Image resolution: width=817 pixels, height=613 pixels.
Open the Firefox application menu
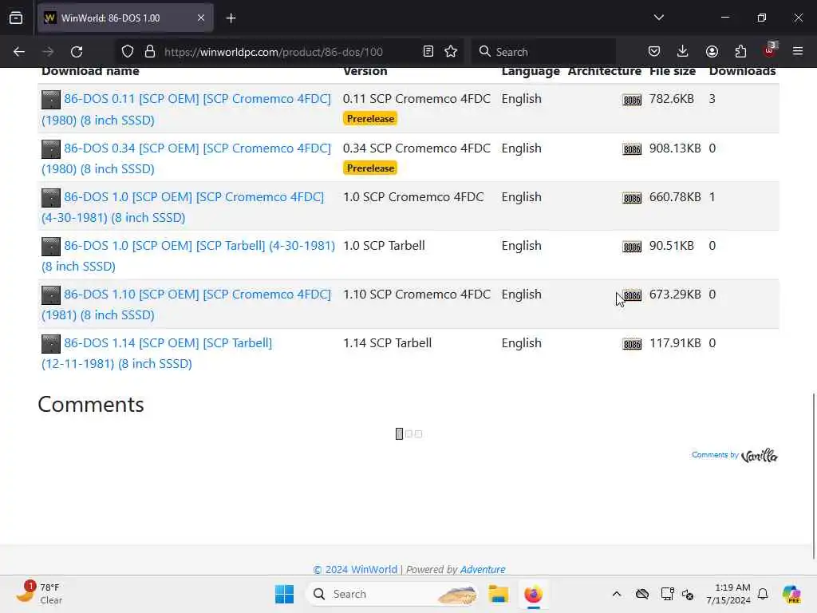coord(798,52)
